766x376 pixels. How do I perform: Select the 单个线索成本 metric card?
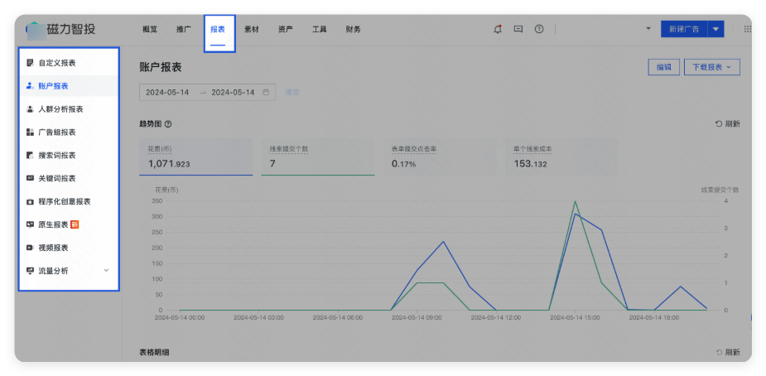coord(561,157)
